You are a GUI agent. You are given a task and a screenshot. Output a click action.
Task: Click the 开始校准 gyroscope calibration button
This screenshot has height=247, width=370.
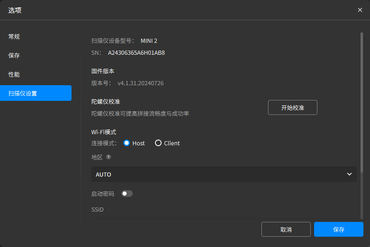click(x=292, y=107)
